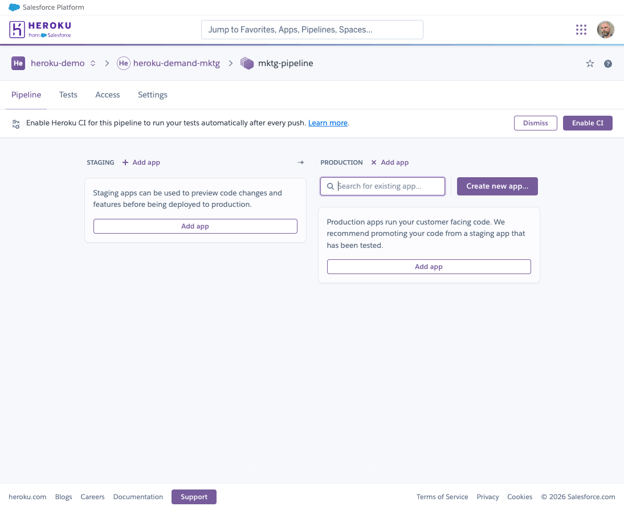This screenshot has width=624, height=510.
Task: Click Add app link next to STAGING header
Action: pyautogui.click(x=146, y=162)
